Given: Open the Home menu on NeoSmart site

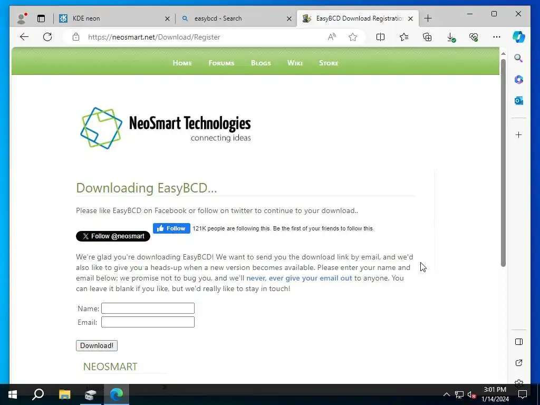Looking at the screenshot, I should click(182, 63).
